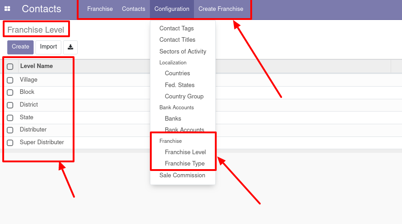Open the apps grid menu icon

(x=7, y=9)
